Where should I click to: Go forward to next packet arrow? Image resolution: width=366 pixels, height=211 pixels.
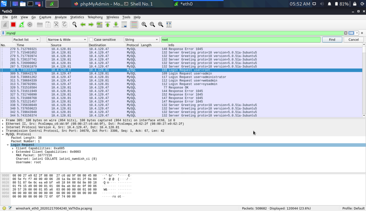pyautogui.click(x=91, y=25)
